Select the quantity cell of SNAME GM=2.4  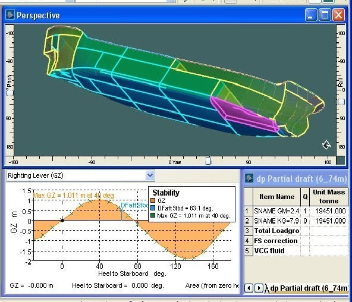(305, 211)
